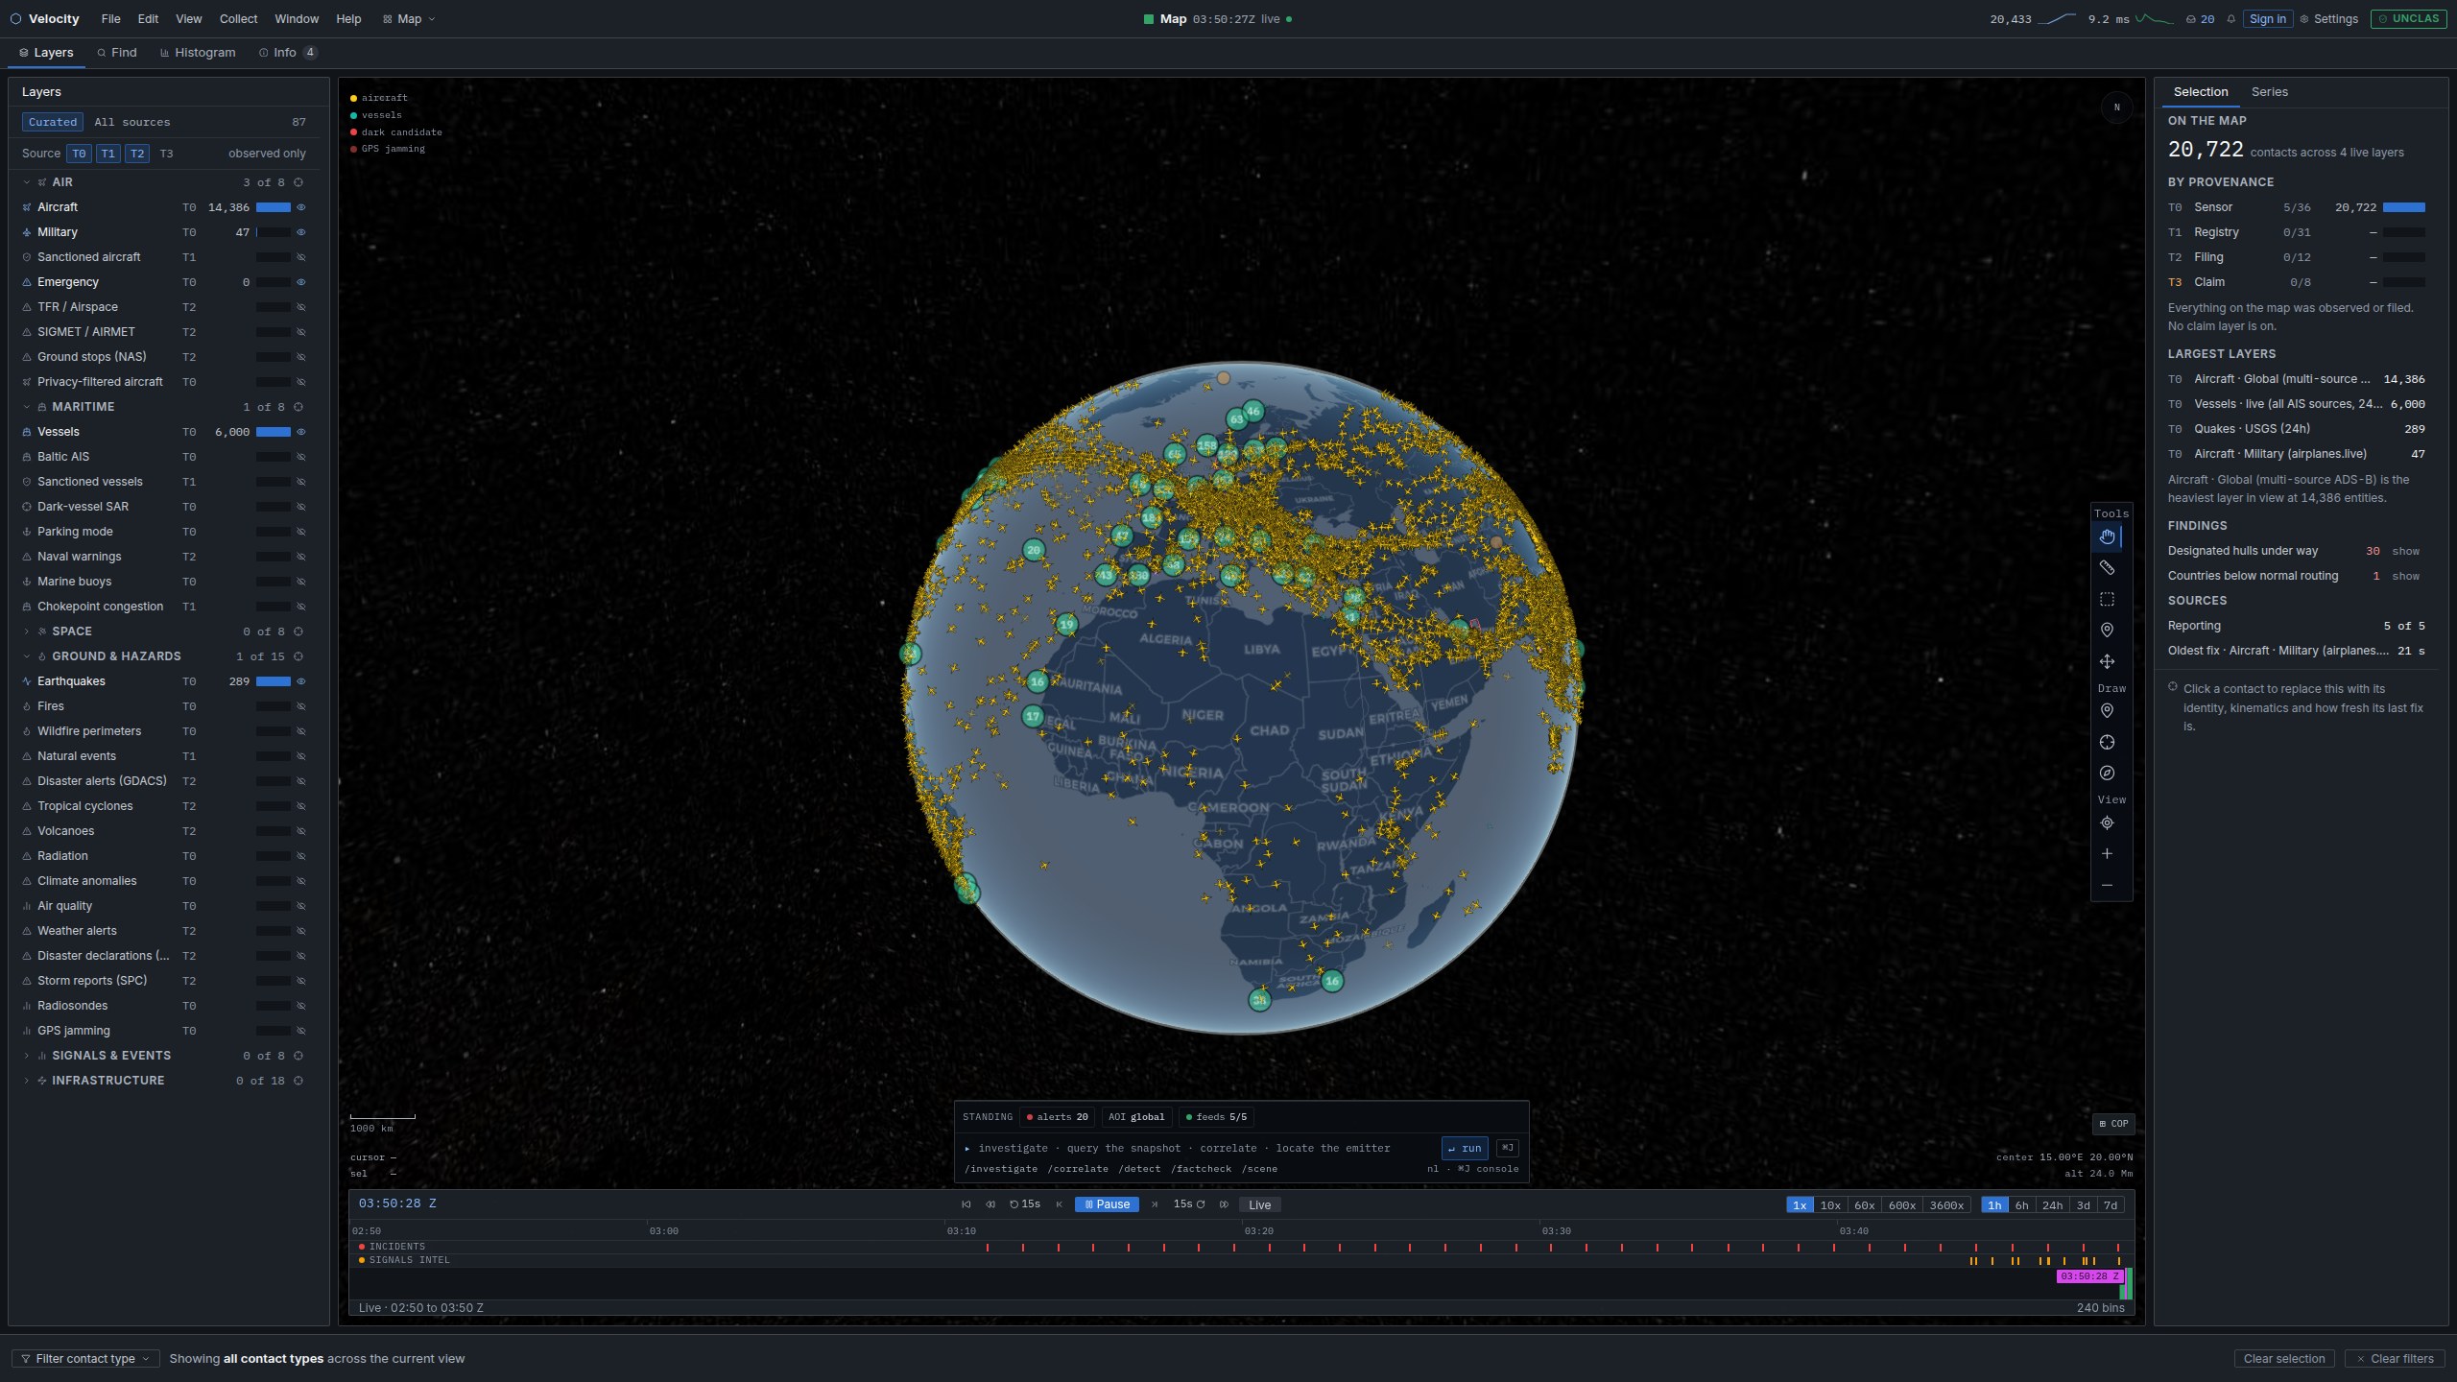Click the AIR group target icon
Screen dimensions: 2457x1382
tap(298, 182)
